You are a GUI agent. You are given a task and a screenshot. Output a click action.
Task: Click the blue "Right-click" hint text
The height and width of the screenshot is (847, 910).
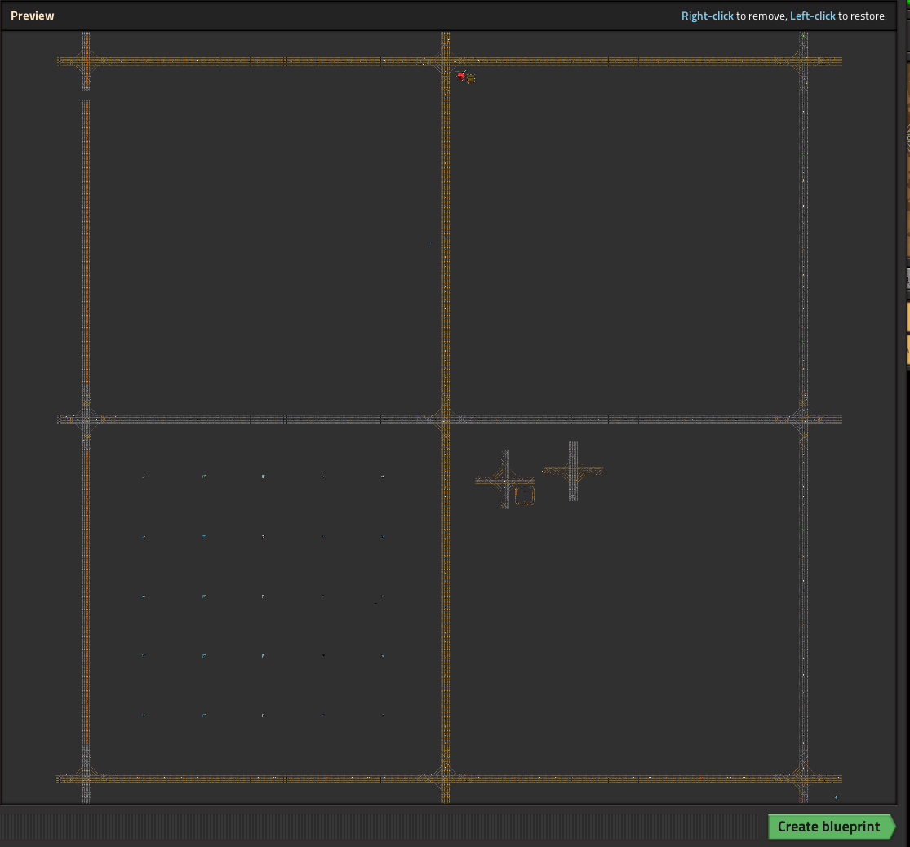707,16
